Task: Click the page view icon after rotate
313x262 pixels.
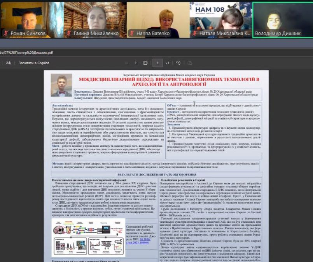Action: click(x=189, y=63)
